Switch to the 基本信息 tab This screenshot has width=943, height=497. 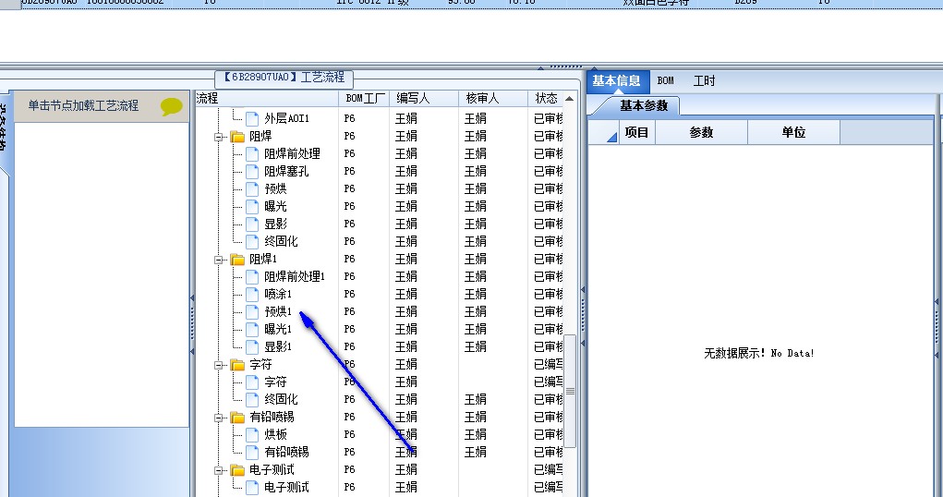616,80
